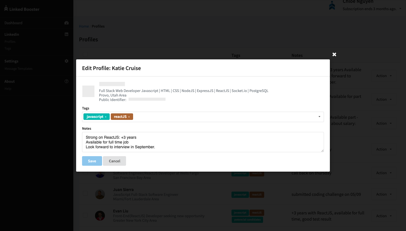Click the Dashboard gauge icon
This screenshot has width=406, height=231.
click(67, 23)
